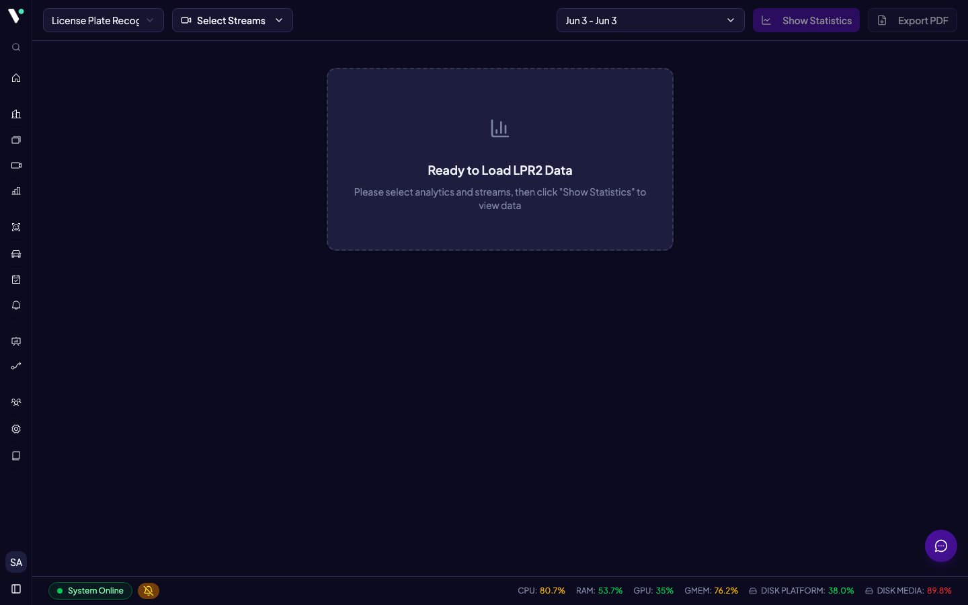
Task: Open the SA user avatar menu
Action: (x=16, y=562)
